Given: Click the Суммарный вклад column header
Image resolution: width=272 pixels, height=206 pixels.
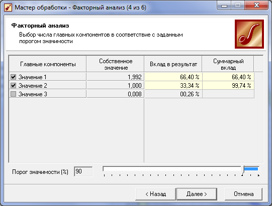Looking at the screenshot, I should [228, 64].
